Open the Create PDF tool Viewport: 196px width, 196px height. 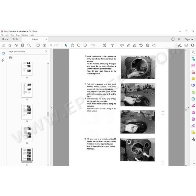coord(193,72)
